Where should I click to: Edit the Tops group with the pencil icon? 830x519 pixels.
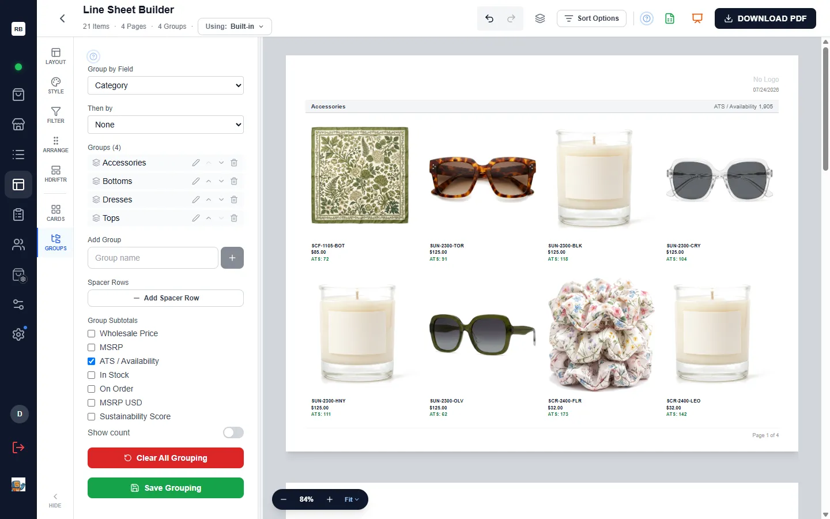pyautogui.click(x=196, y=218)
